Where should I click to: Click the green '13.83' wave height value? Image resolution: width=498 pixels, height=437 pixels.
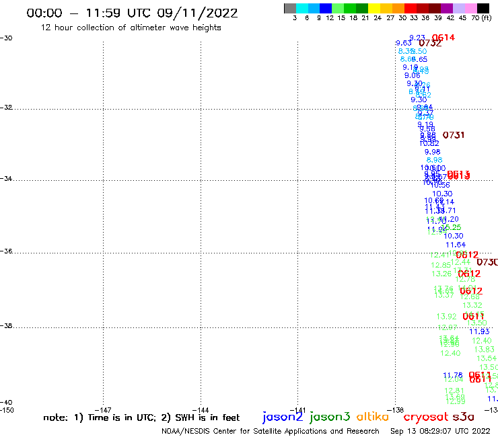pos(485,350)
